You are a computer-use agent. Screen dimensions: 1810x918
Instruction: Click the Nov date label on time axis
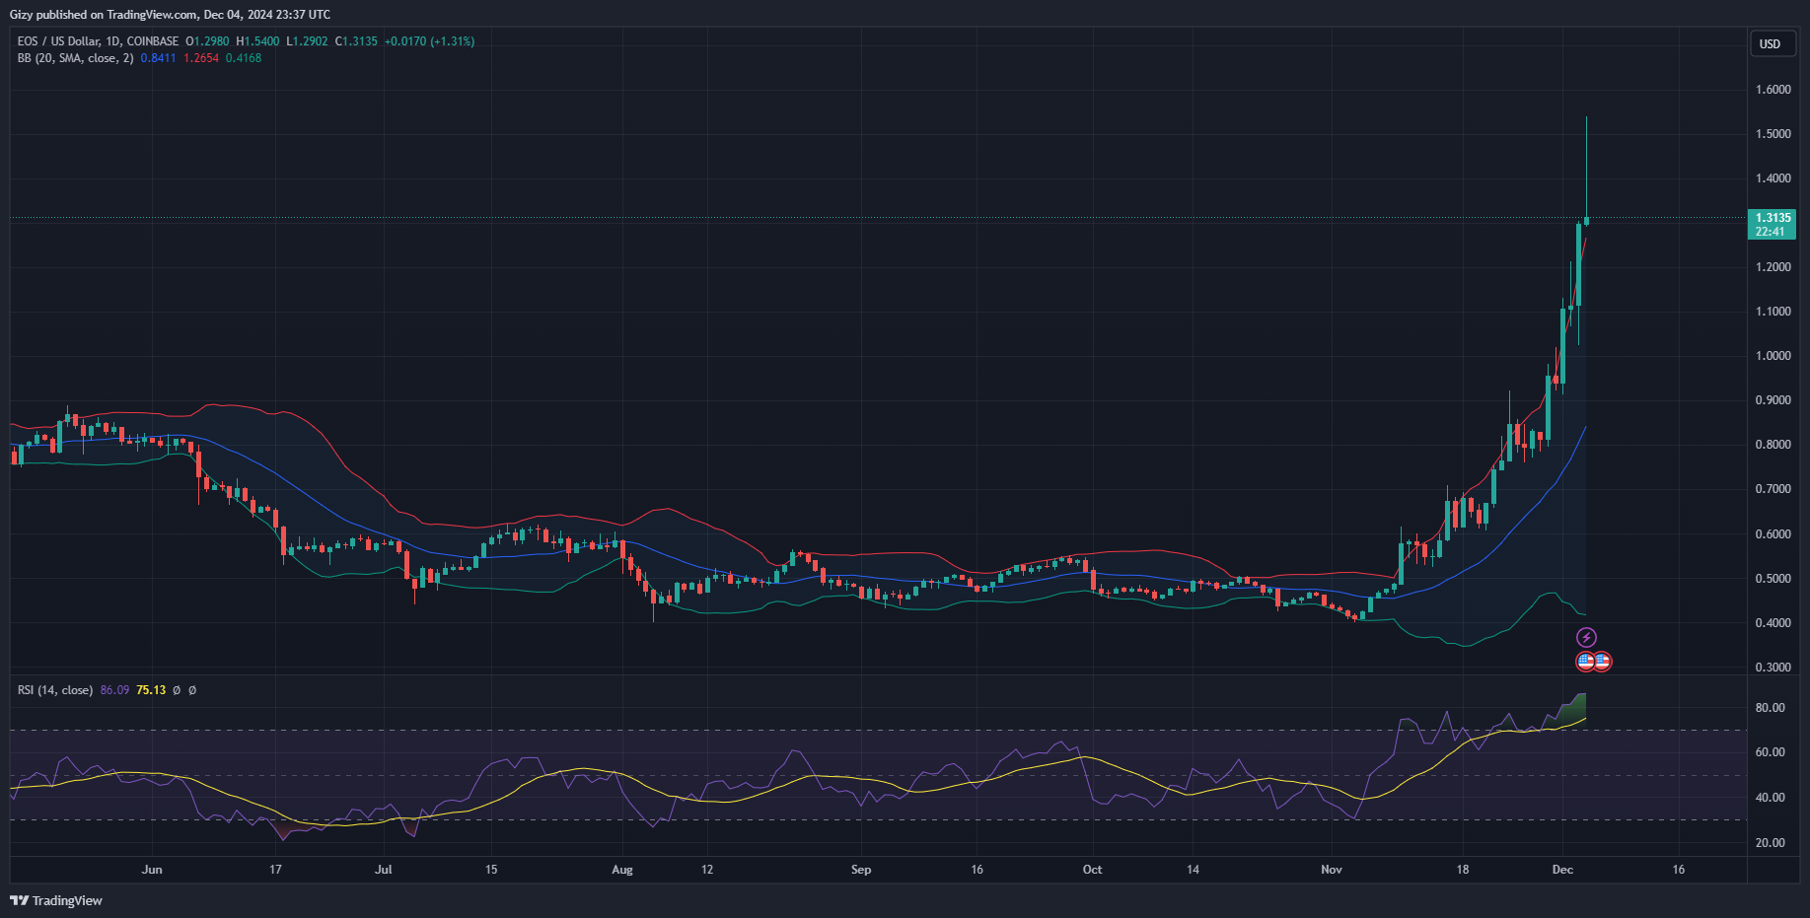click(x=1332, y=870)
